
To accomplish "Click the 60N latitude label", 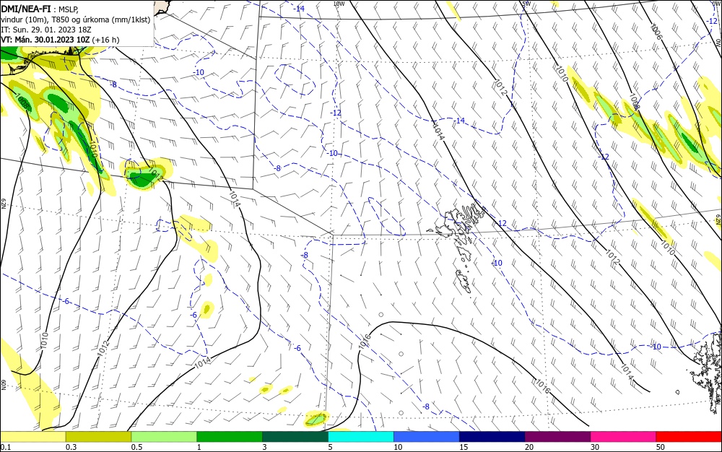I will tap(3, 385).
